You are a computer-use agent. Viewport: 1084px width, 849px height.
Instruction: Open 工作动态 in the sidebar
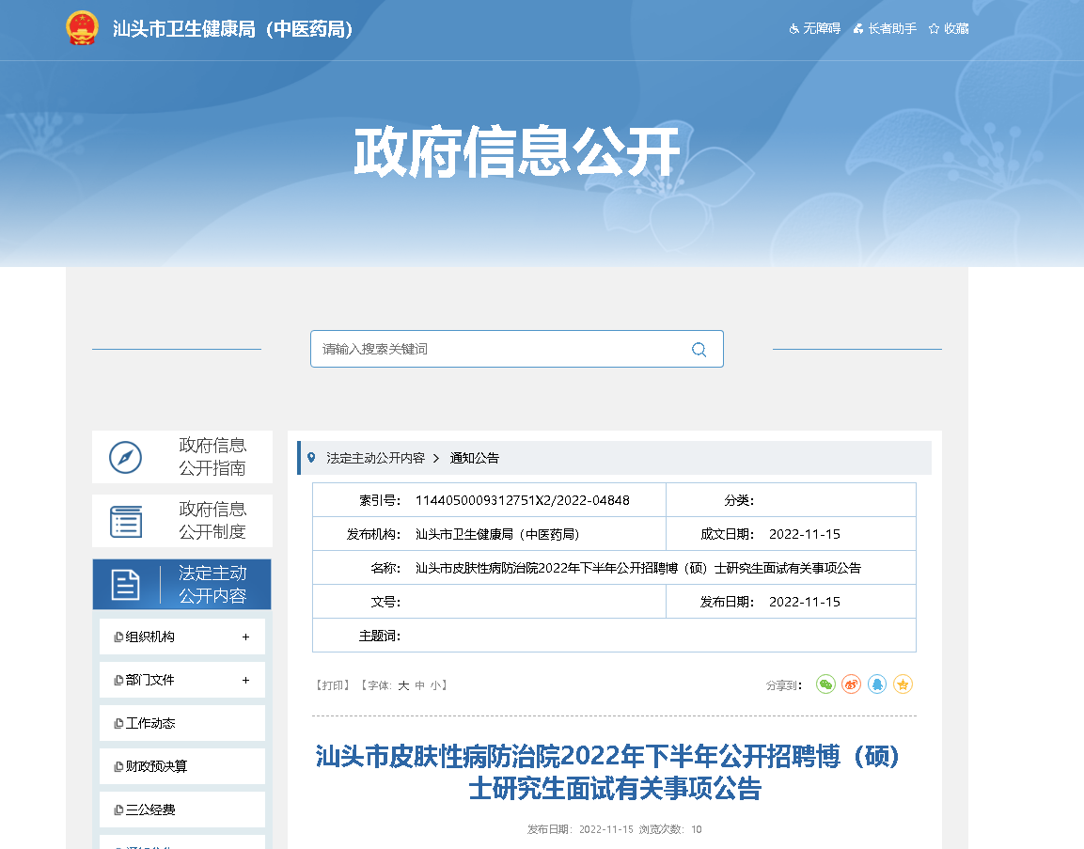click(150, 723)
